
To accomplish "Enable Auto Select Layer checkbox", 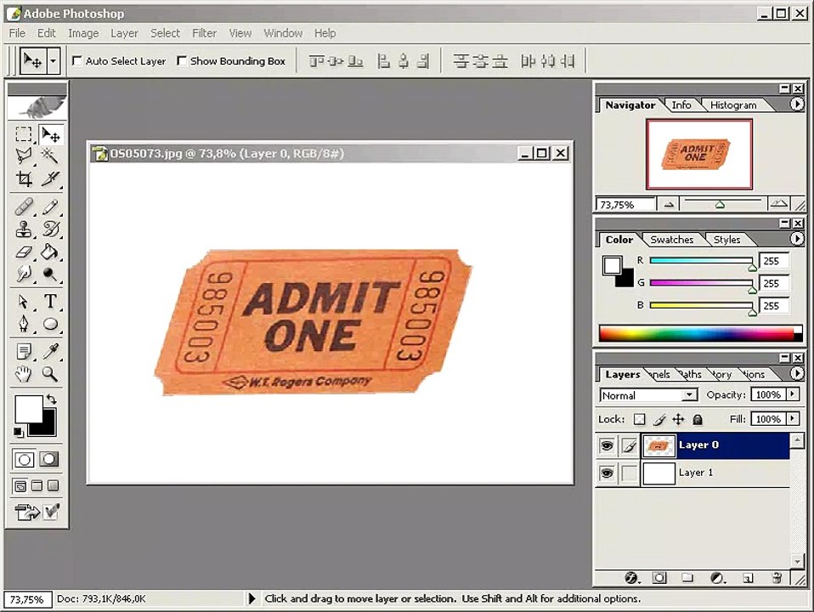I will coord(76,61).
